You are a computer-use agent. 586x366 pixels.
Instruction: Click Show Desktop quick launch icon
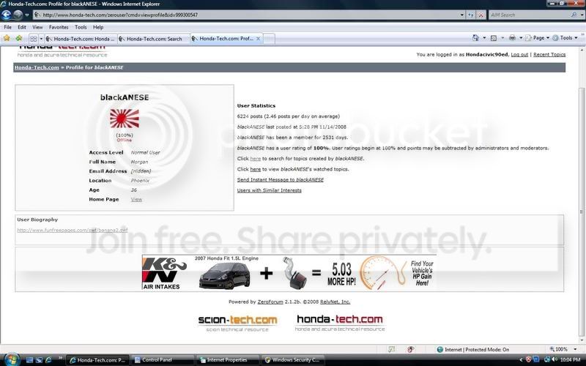(x=29, y=360)
